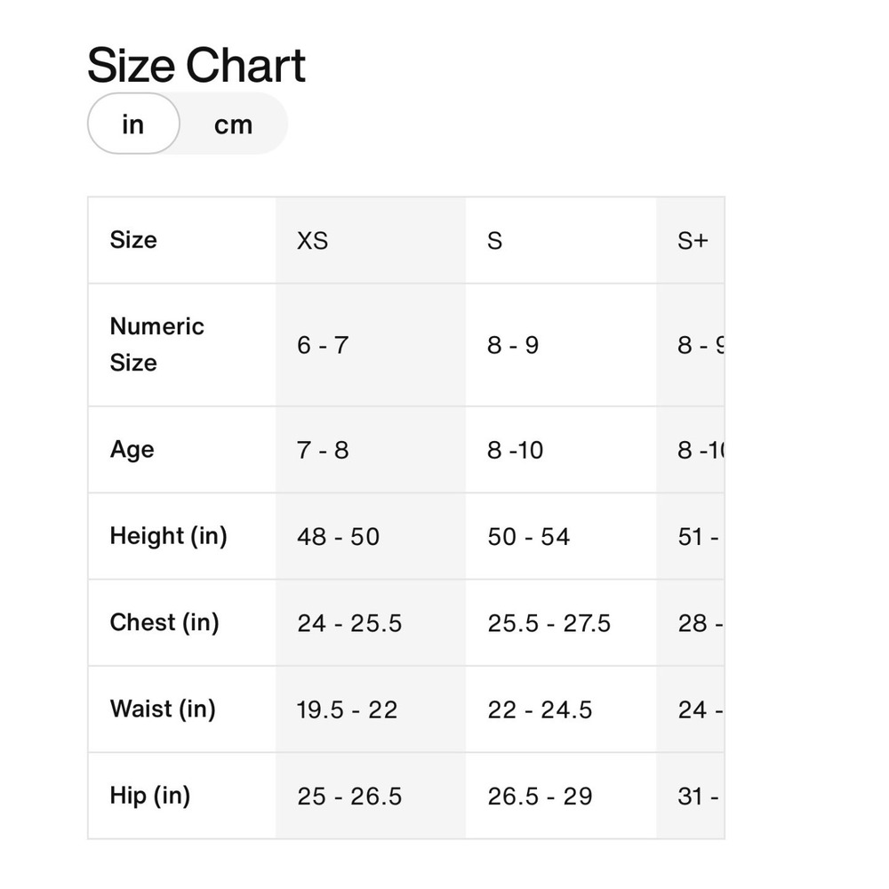Viewport: 889px width, 889px height.
Task: Select the S waist 22 - 24.5 cell
Action: [561, 709]
